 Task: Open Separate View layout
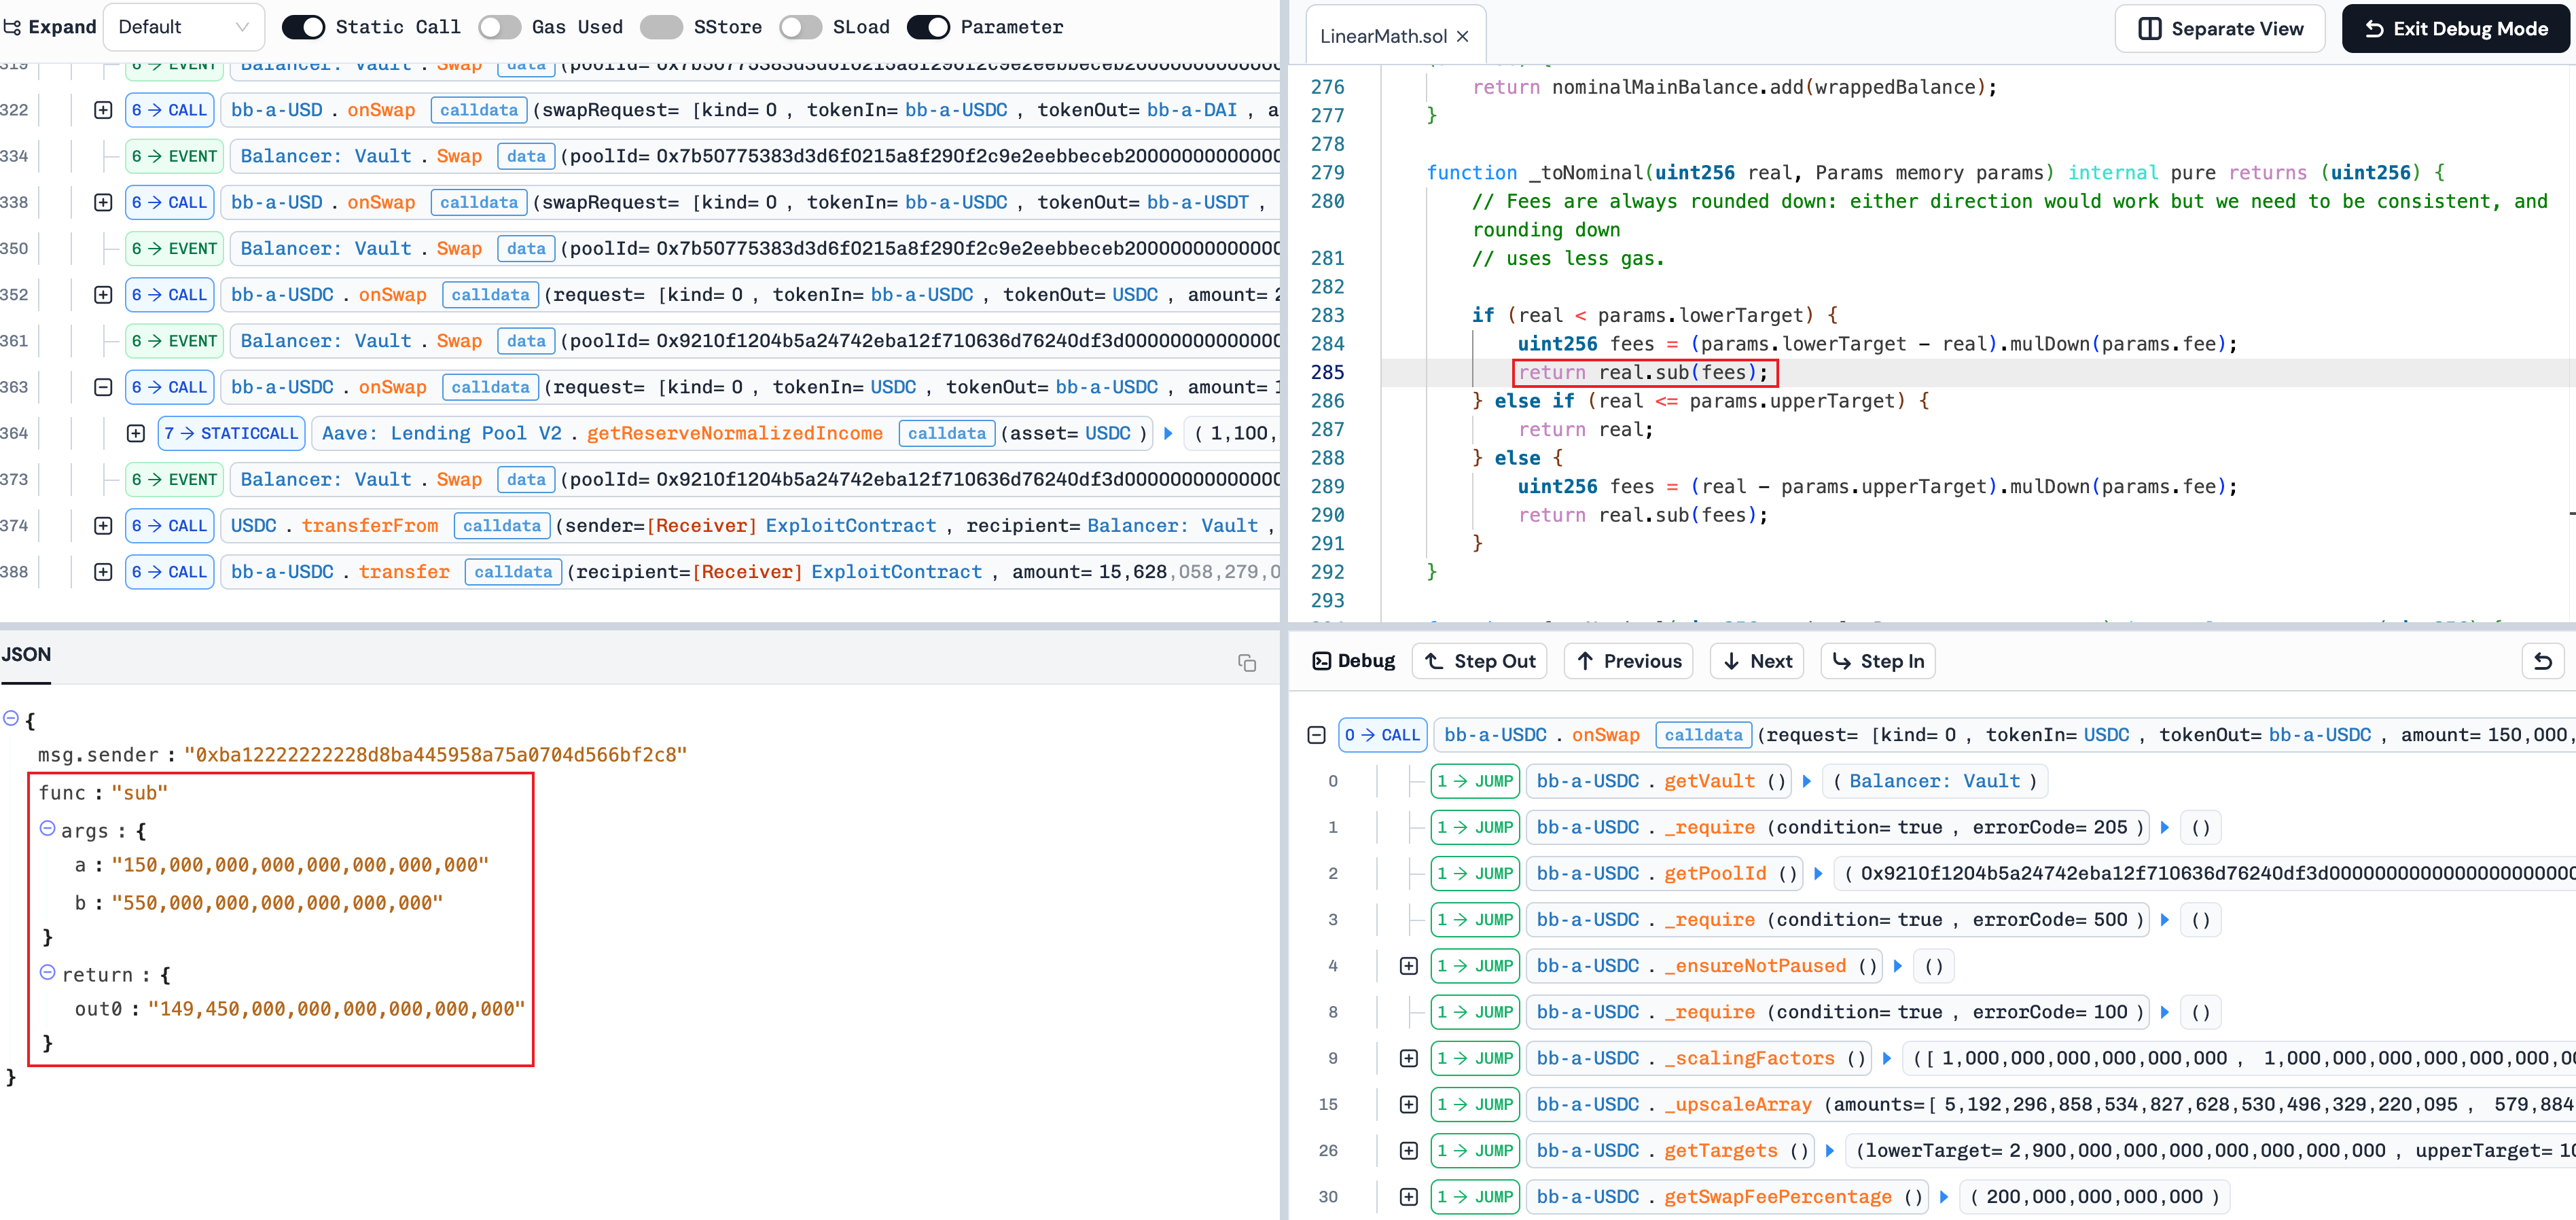[x=2220, y=29]
